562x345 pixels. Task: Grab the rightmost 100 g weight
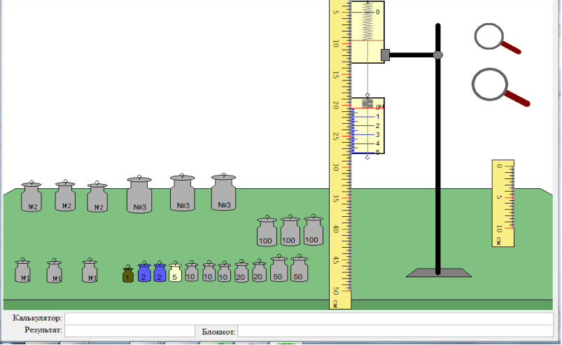[x=314, y=230]
